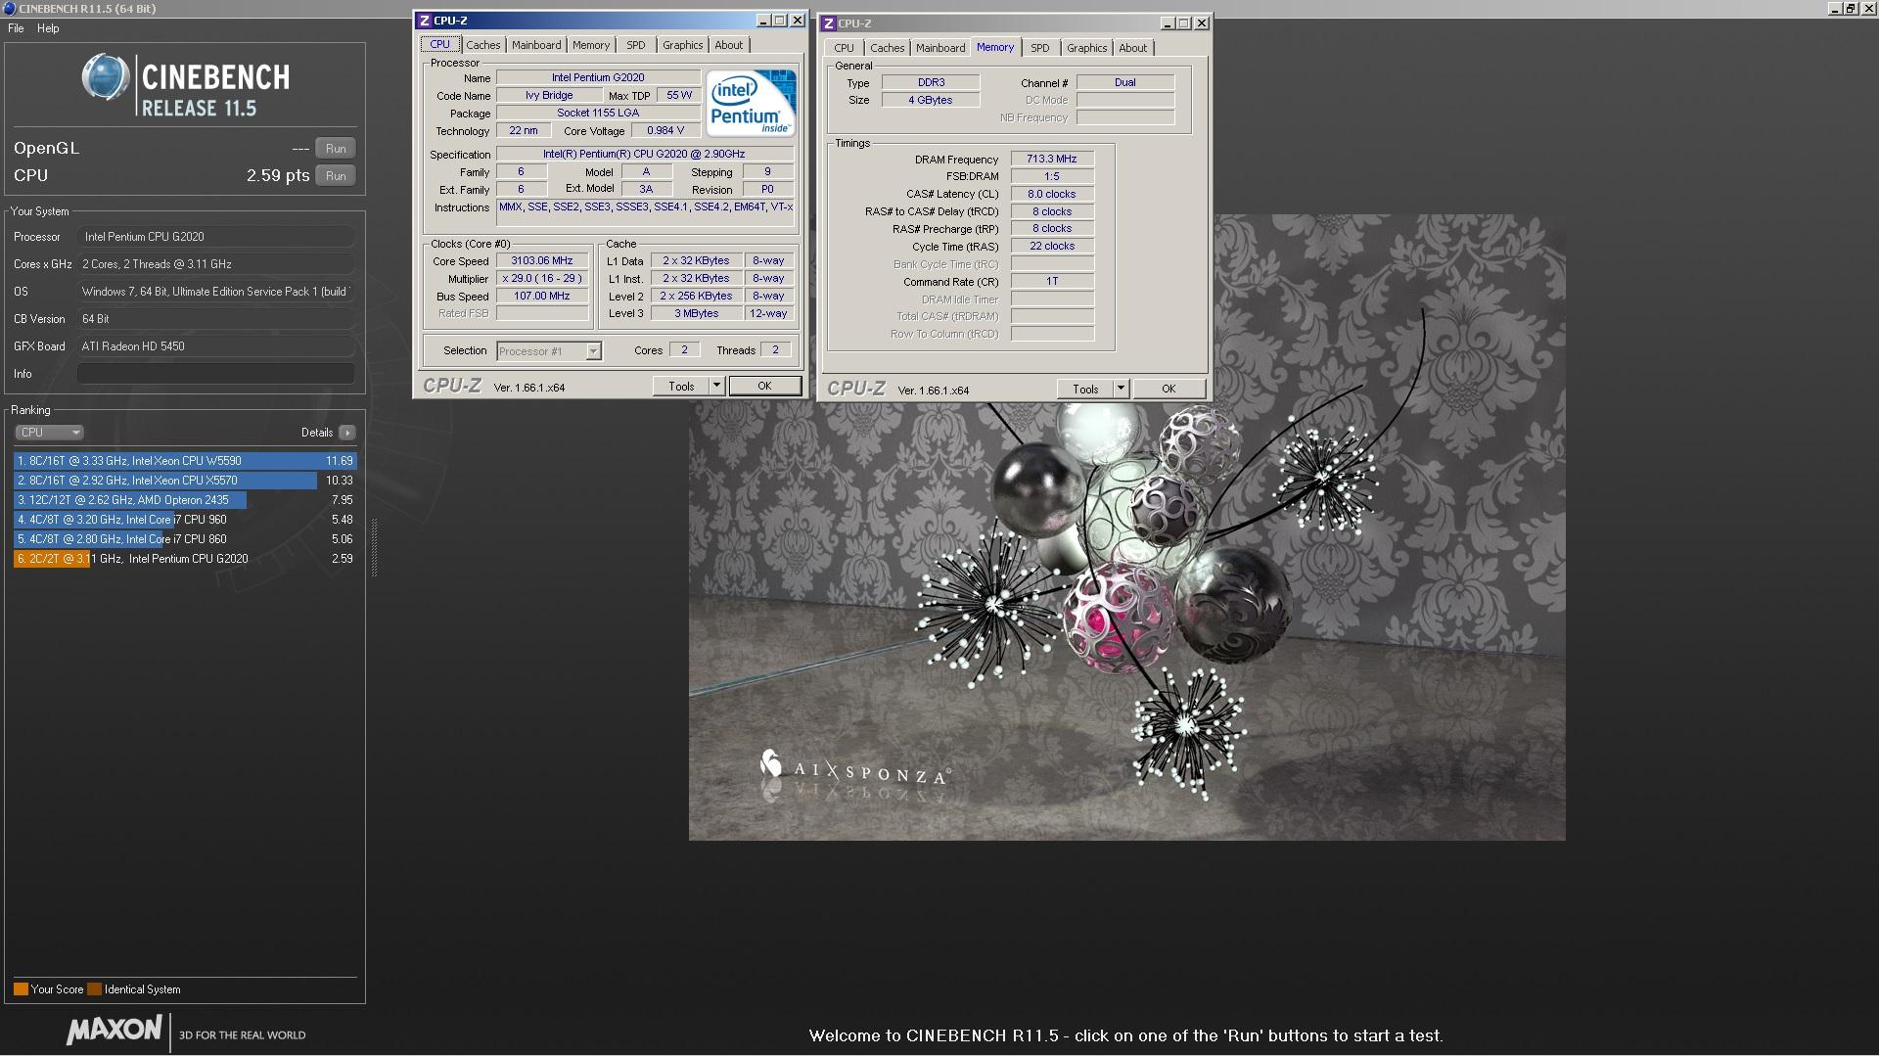
Task: Select Core i7 860 ranking row
Action: click(x=185, y=539)
